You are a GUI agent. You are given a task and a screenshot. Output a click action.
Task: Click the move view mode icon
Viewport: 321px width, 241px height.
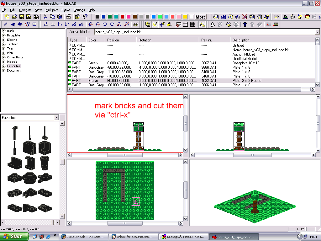pos(162,24)
